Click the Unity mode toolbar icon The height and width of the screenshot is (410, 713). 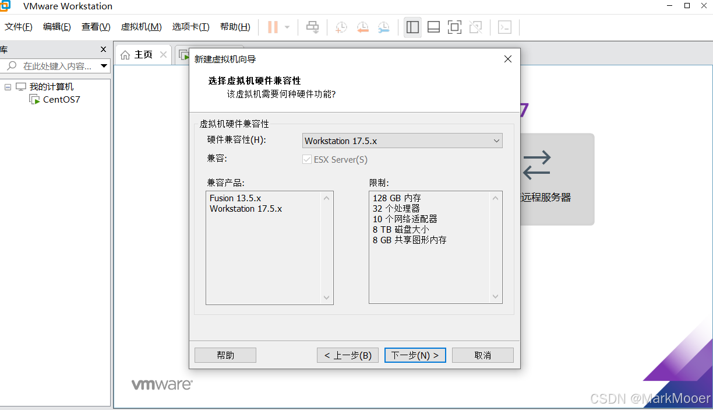[x=475, y=27]
